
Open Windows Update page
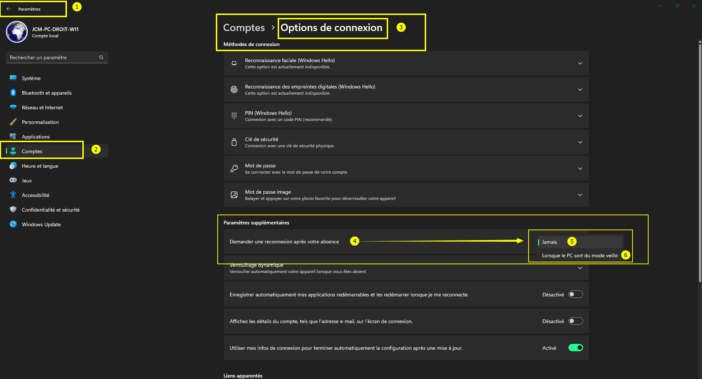57,224
